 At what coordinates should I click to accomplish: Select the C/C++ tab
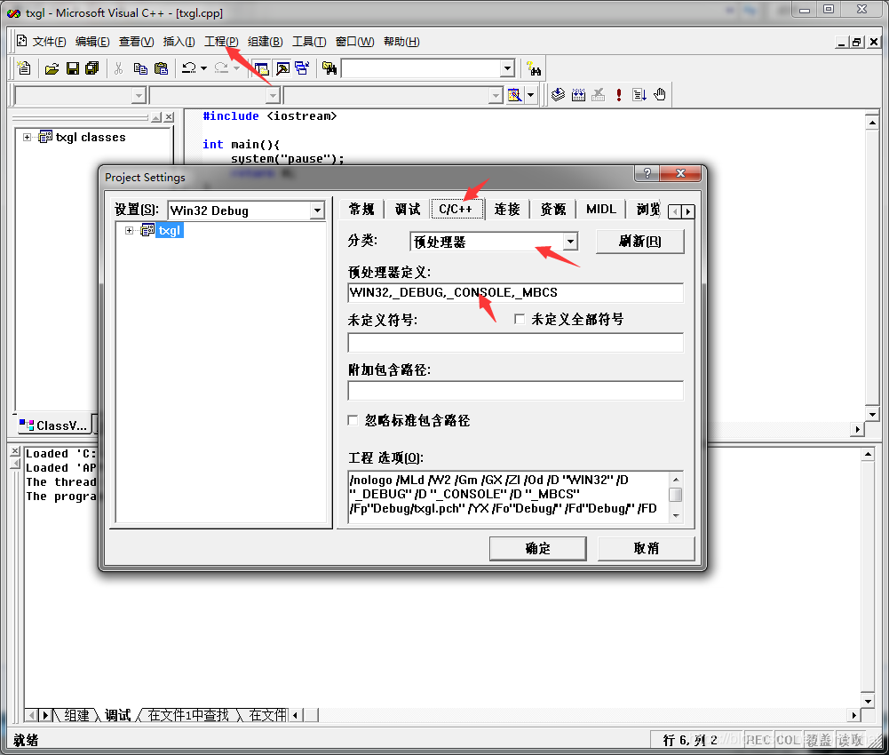(456, 209)
